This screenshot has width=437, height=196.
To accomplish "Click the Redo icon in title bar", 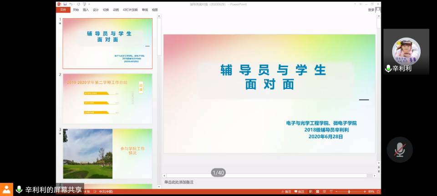I will coord(78,4).
